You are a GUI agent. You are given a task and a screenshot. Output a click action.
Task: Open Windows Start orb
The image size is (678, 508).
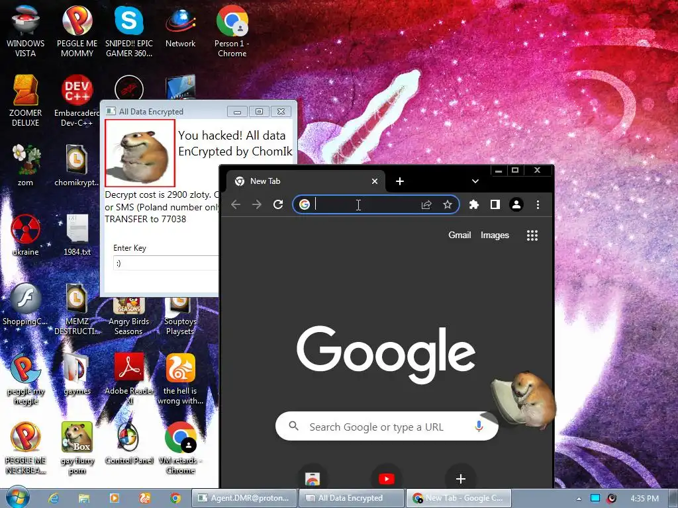tap(18, 497)
